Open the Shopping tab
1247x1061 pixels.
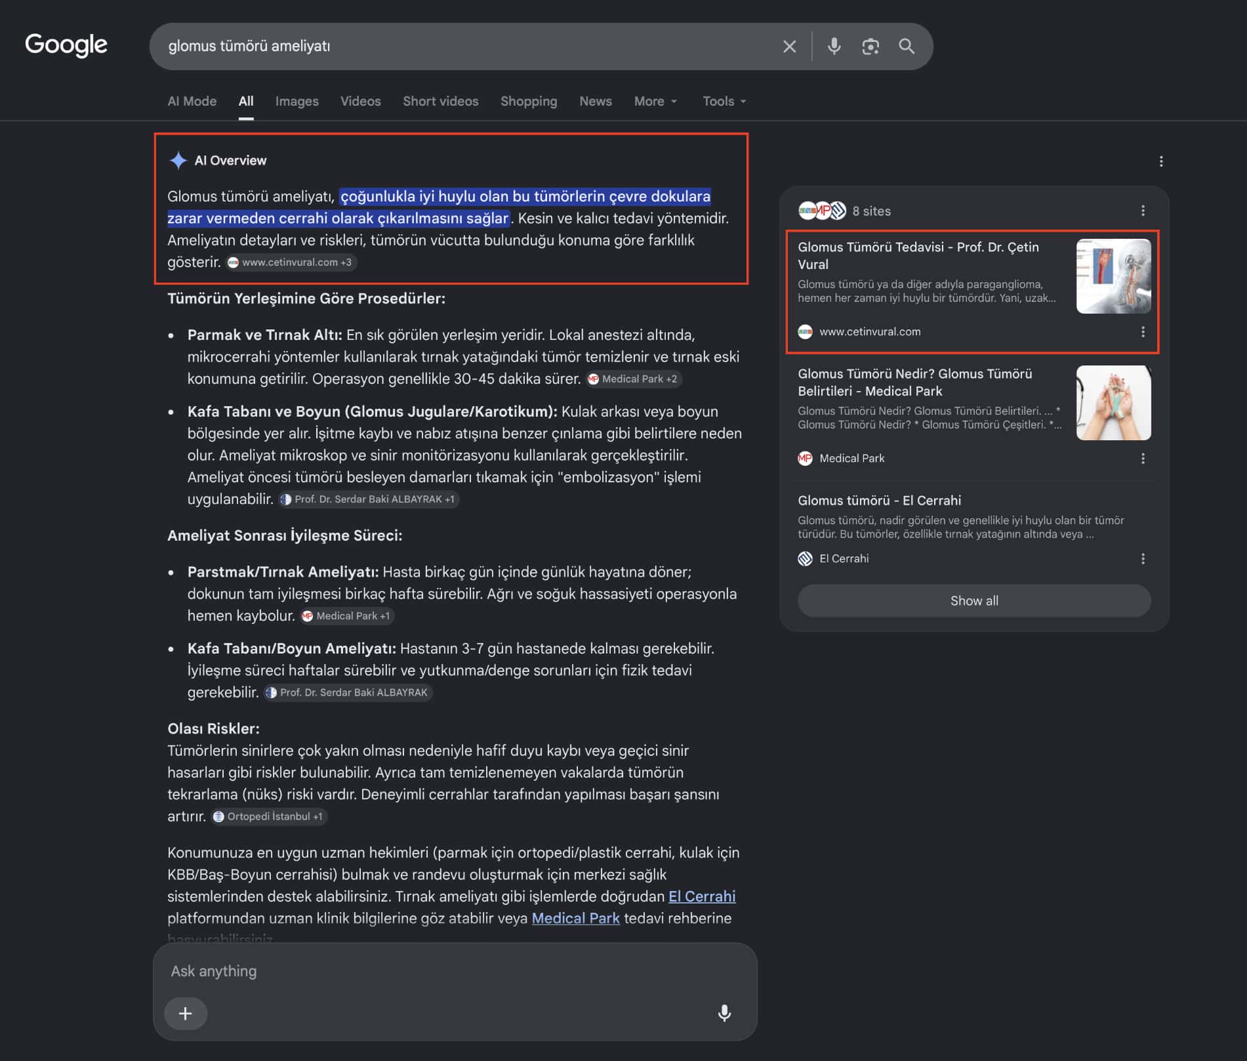pos(529,101)
